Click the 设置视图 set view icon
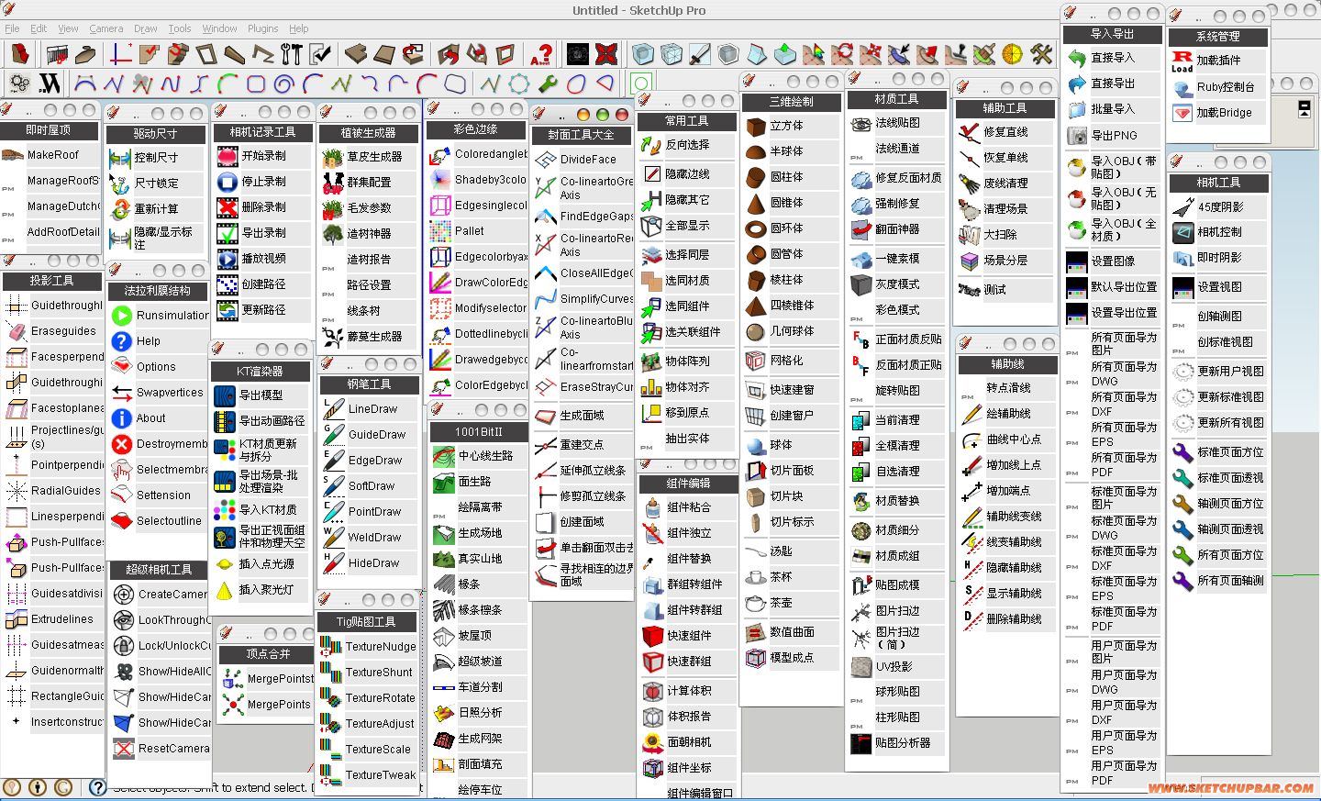 (x=1183, y=287)
